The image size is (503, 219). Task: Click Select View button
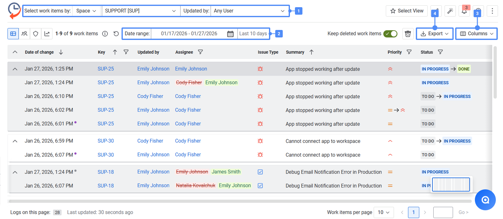click(x=407, y=11)
